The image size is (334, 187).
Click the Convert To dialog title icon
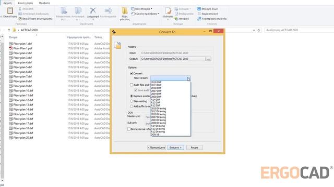[114, 32]
